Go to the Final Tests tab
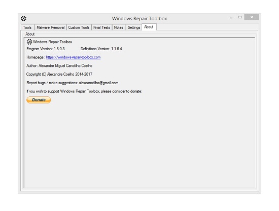 coord(101,27)
